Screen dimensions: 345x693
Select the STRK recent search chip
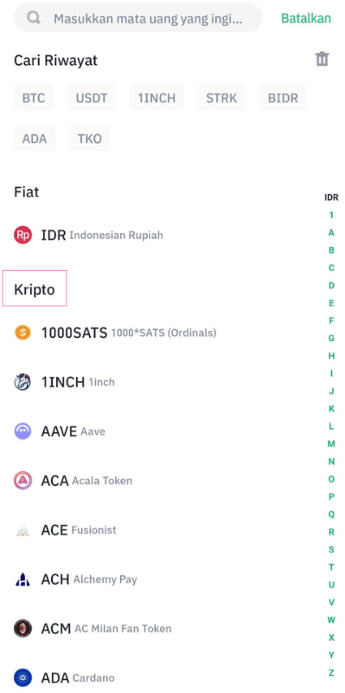pos(221,97)
